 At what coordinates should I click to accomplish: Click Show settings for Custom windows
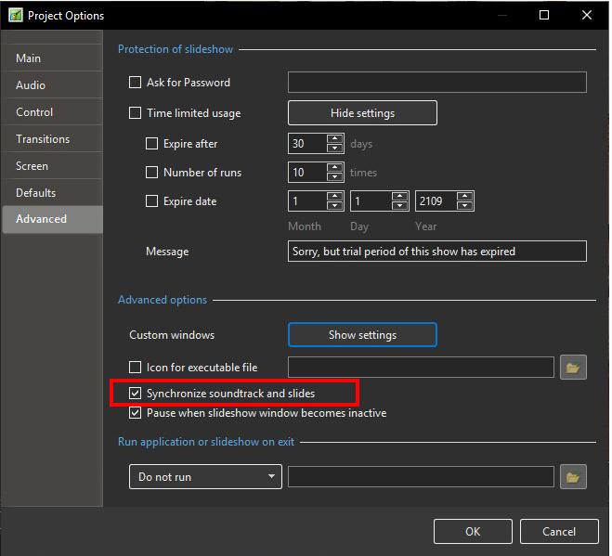(362, 335)
